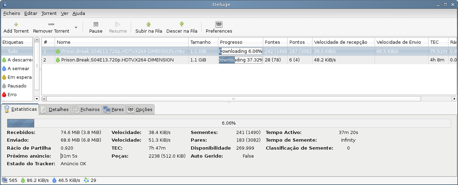Click the Disponibilidade value 269.999
Screen dimensions: 458x185
245,148
